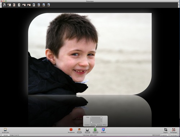Click the Tout Enregistrer button

pos(173,135)
